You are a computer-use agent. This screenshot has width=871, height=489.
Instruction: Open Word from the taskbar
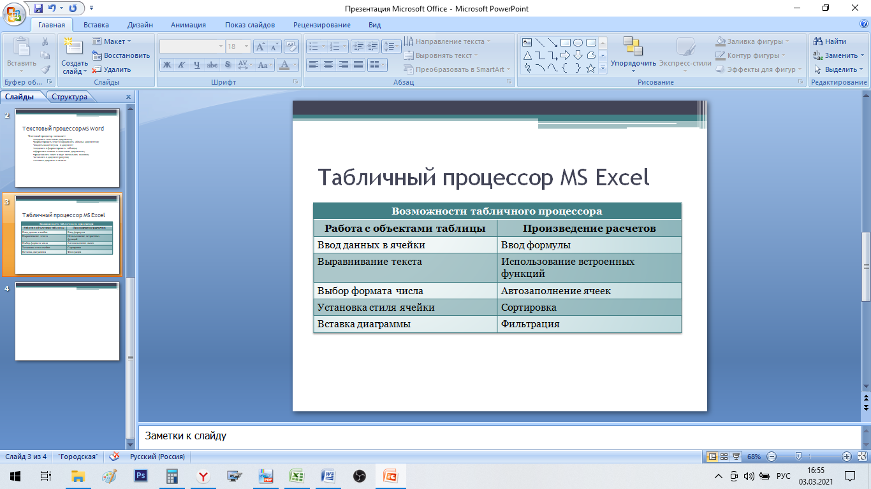coord(328,476)
